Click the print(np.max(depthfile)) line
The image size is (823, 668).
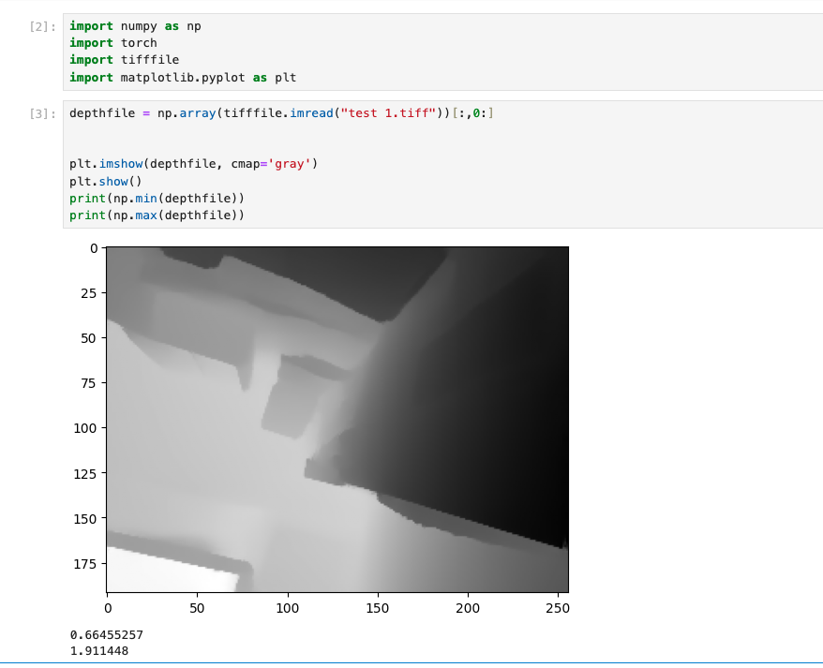(157, 215)
